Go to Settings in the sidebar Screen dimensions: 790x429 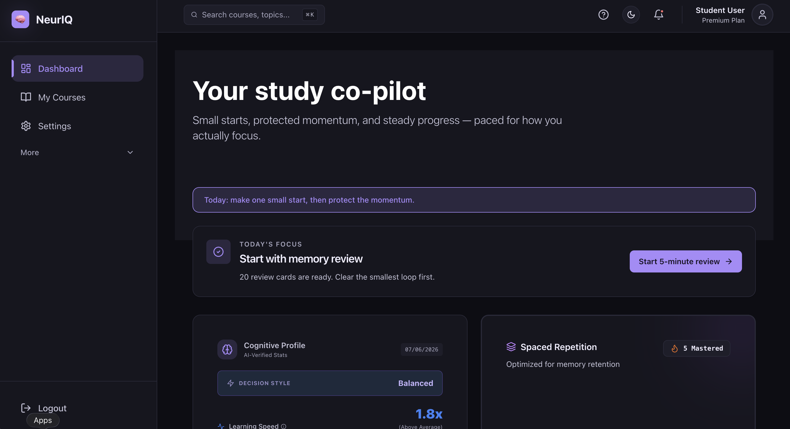77,126
